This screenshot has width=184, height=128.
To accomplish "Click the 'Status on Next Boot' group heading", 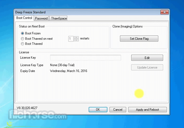I will [x=32, y=26].
